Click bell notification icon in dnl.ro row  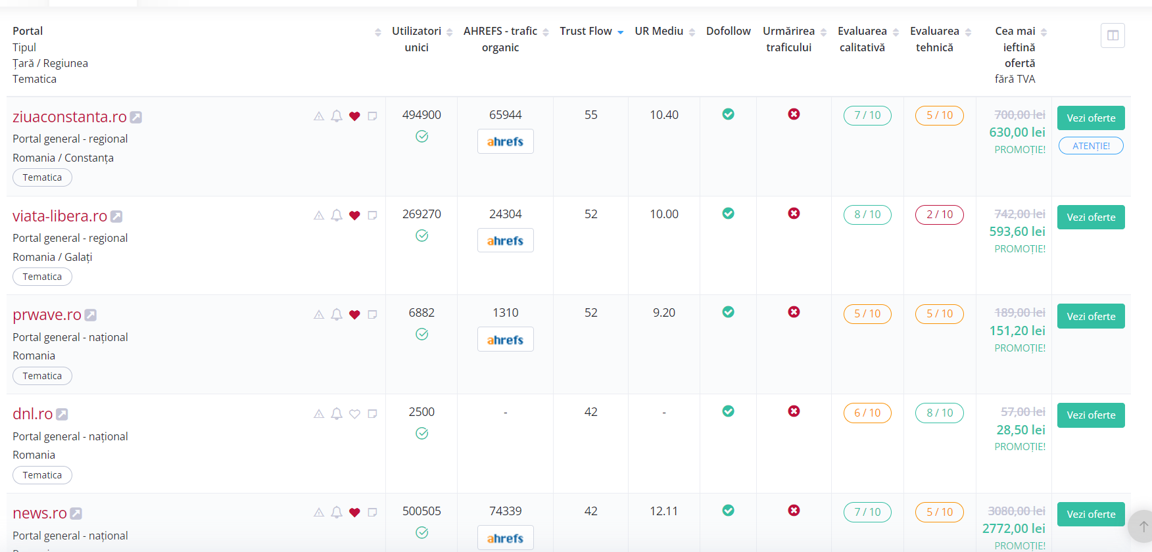(337, 414)
